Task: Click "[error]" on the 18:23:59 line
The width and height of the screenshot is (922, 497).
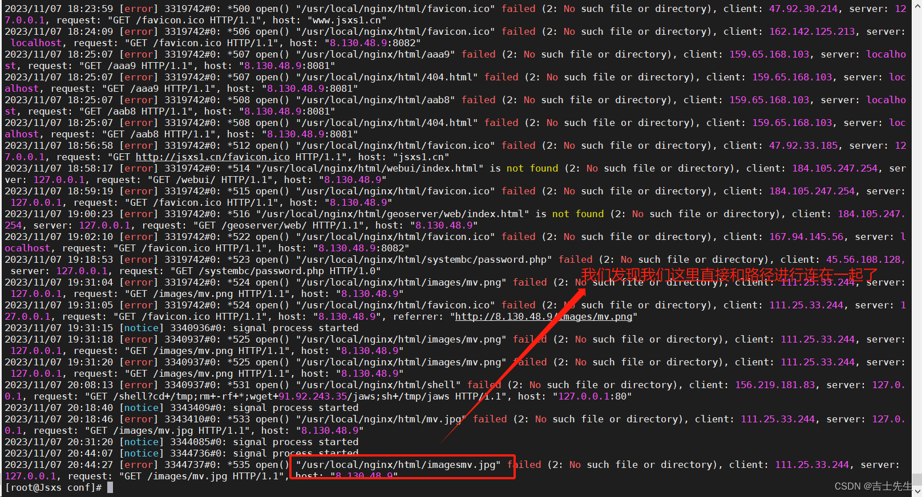Action: [139, 9]
